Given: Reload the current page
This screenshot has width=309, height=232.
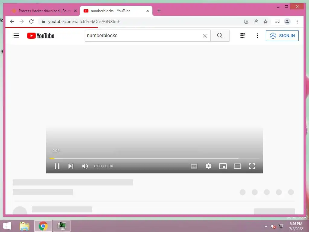Looking at the screenshot, I should pos(31,21).
